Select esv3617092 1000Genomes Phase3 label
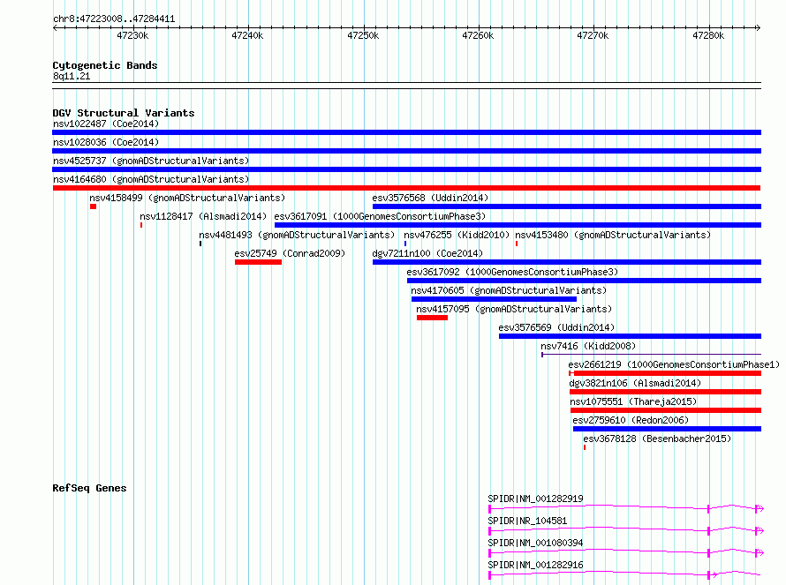The width and height of the screenshot is (786, 585). tap(512, 272)
